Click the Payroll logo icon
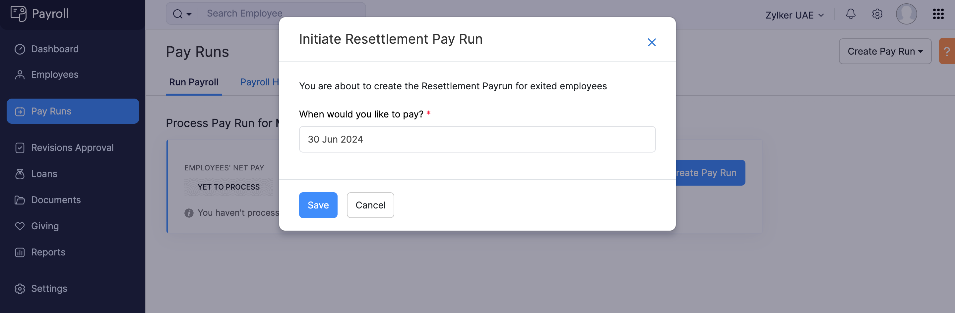 (x=19, y=14)
